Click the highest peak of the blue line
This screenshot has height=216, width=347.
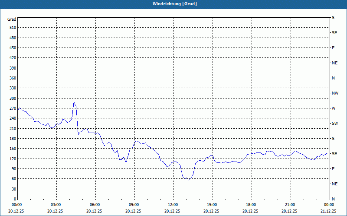[x=74, y=102]
